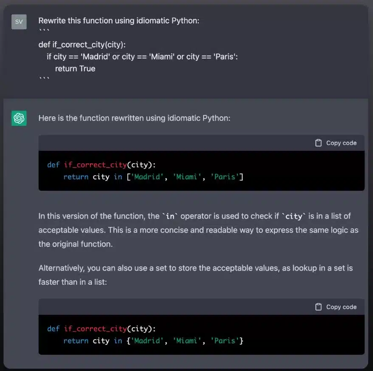Click 'the original function.' text

click(x=76, y=244)
